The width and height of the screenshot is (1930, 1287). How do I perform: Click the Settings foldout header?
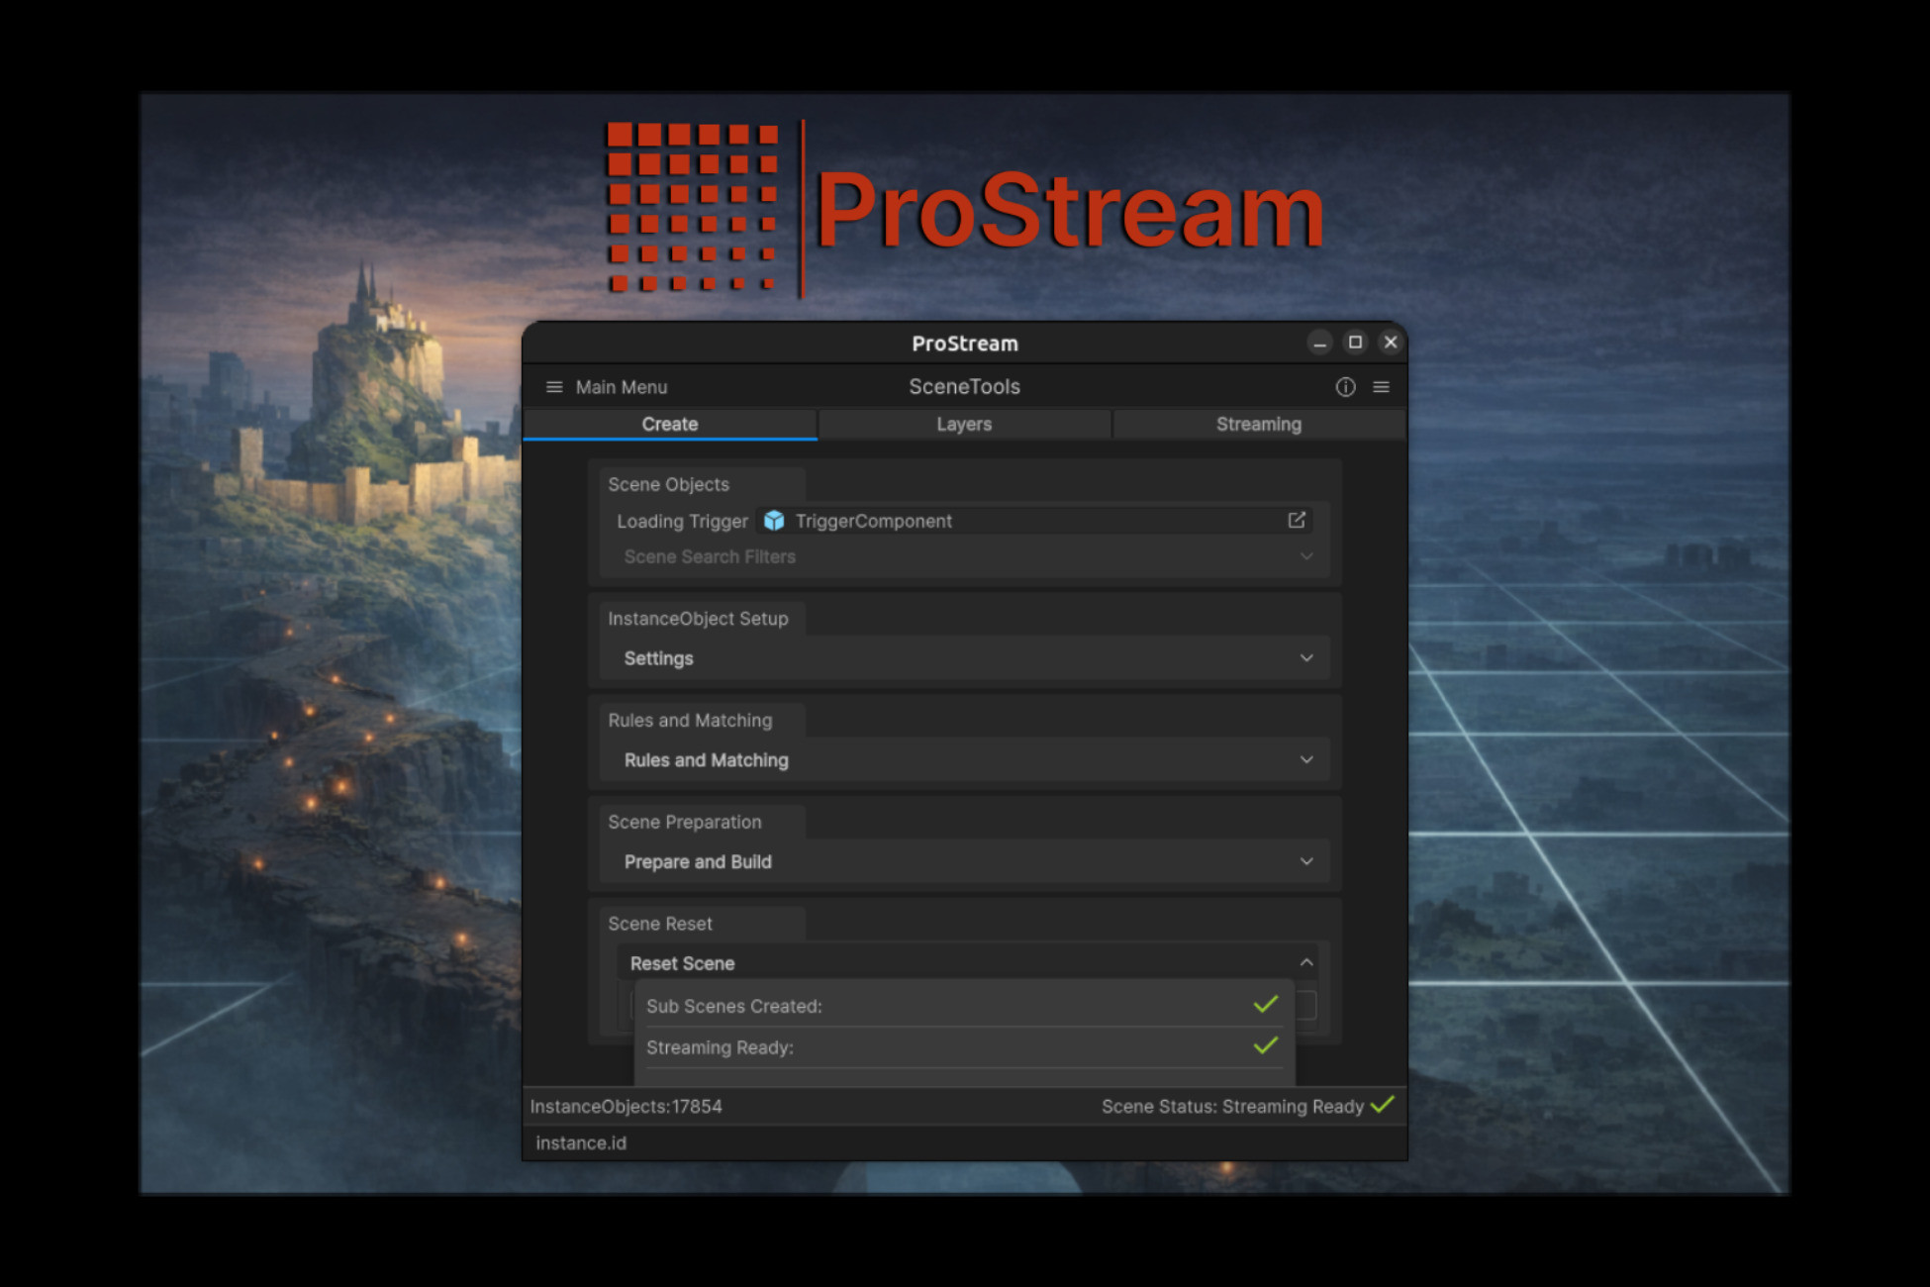(965, 658)
